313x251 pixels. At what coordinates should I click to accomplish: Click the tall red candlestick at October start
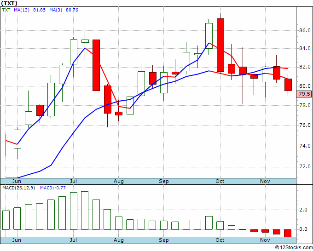point(220,45)
